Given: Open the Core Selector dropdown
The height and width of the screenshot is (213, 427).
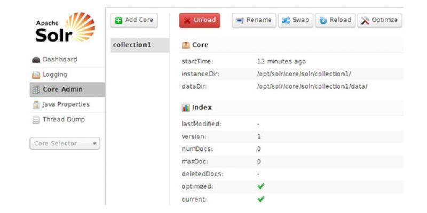Looking at the screenshot, I should 65,143.
